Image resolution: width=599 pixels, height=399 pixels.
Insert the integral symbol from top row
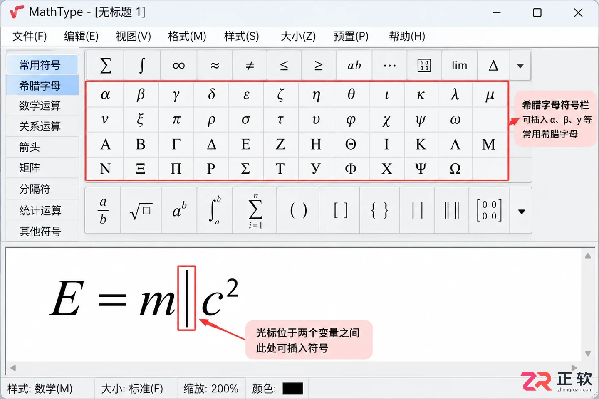click(142, 65)
